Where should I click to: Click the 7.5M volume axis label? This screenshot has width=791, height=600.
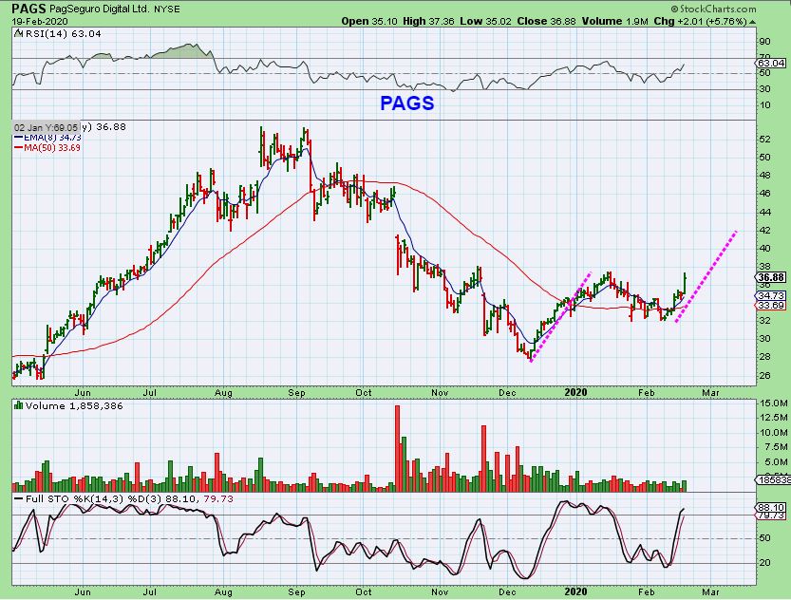click(x=777, y=447)
